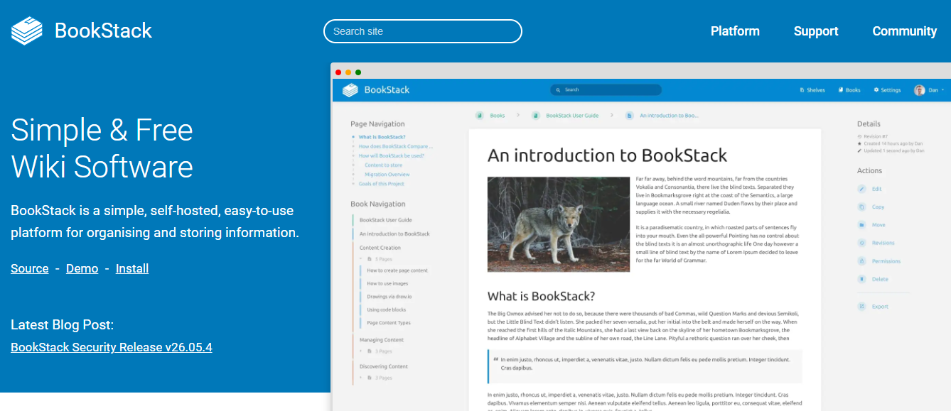951x411 pixels.
Task: Click the page icon beside An introduction to Boo...
Action: [630, 115]
